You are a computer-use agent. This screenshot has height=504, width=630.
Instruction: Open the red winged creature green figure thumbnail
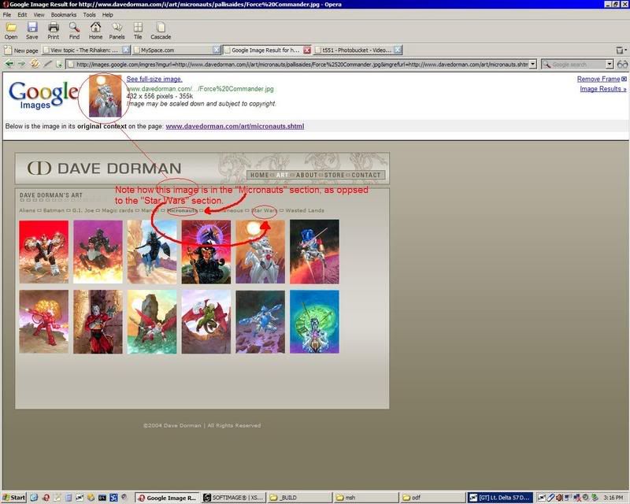coord(206,322)
